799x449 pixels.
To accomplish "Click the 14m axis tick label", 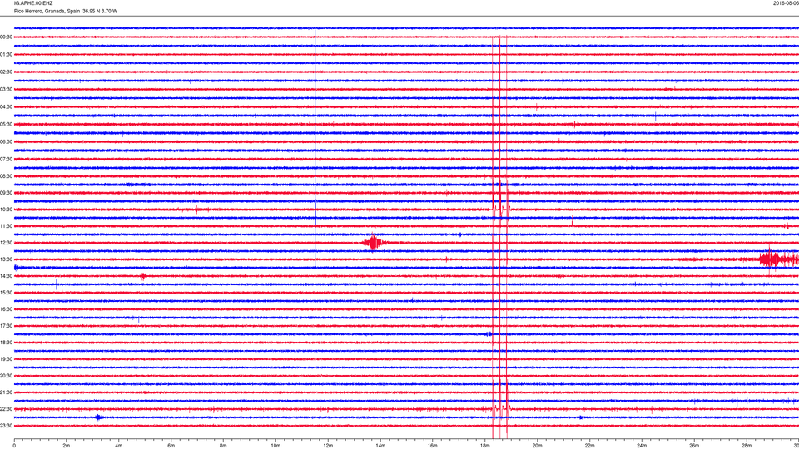I will point(380,446).
